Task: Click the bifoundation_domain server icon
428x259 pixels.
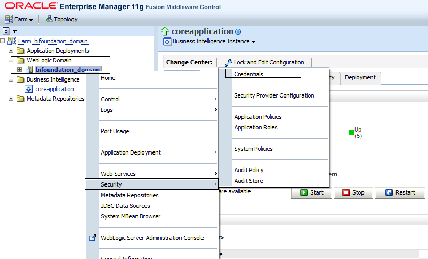Action: click(x=29, y=70)
